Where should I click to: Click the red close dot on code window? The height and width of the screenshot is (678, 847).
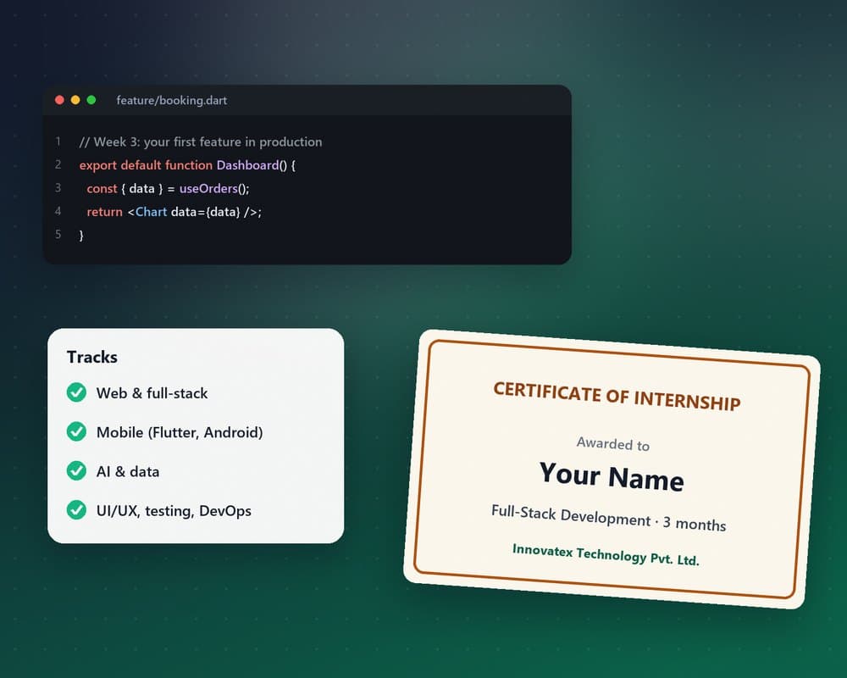(x=59, y=100)
